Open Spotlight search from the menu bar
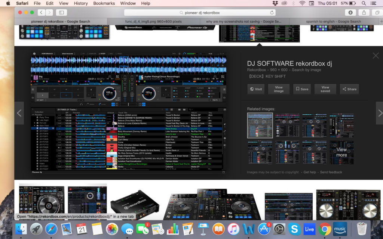The image size is (383, 239). coord(363,3)
